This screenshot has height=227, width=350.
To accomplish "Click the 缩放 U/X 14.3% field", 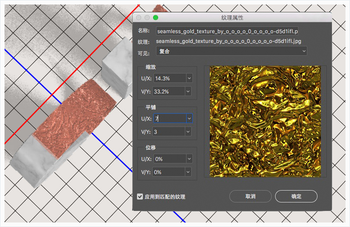I will click(170, 79).
